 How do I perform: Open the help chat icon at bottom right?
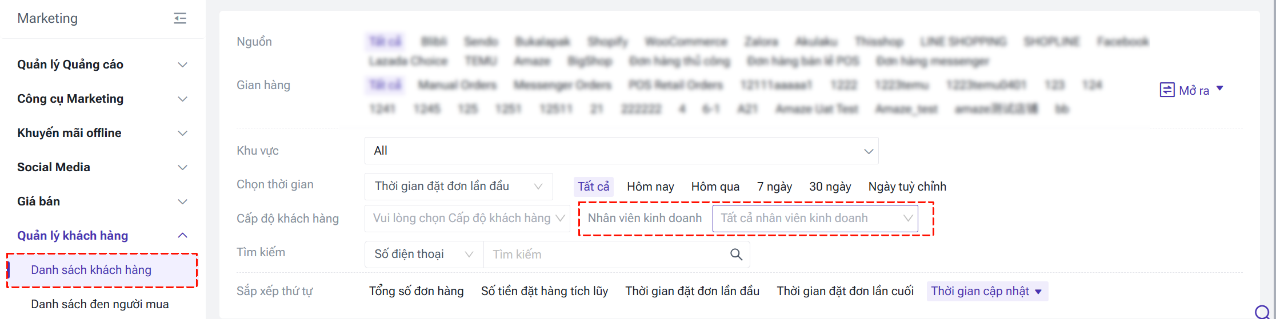(1262, 312)
